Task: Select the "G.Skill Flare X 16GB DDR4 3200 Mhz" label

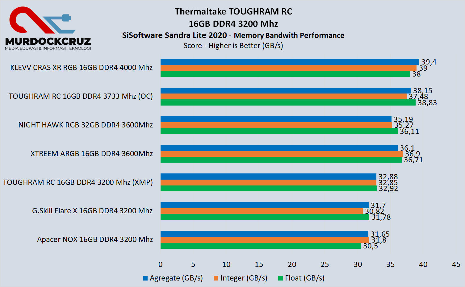Action: [92, 211]
